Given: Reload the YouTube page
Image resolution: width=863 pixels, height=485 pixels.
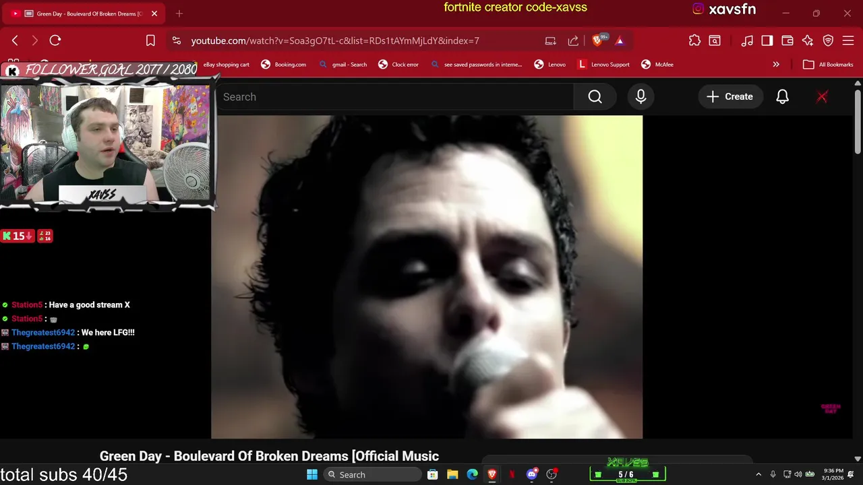Looking at the screenshot, I should click(55, 40).
